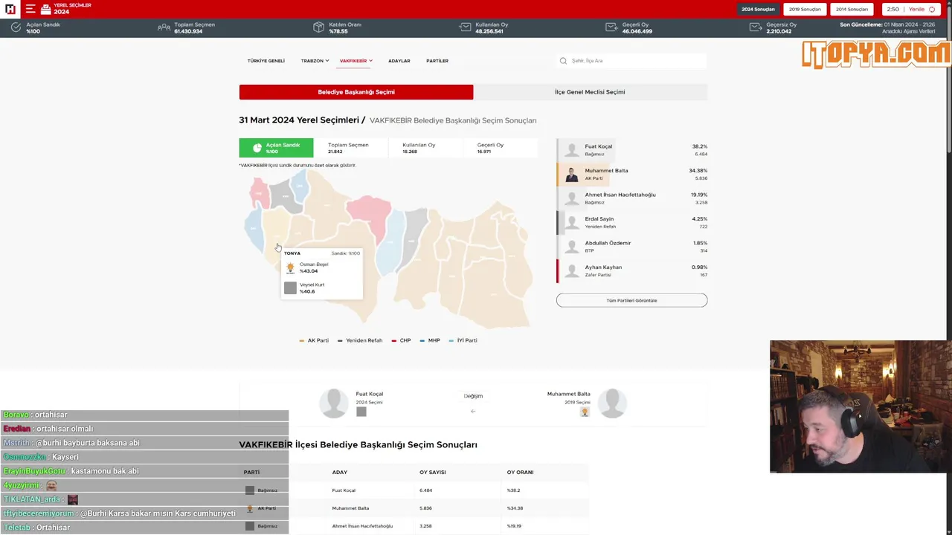Click Ayhan Kayhan's avatar placeholder

[x=571, y=271]
